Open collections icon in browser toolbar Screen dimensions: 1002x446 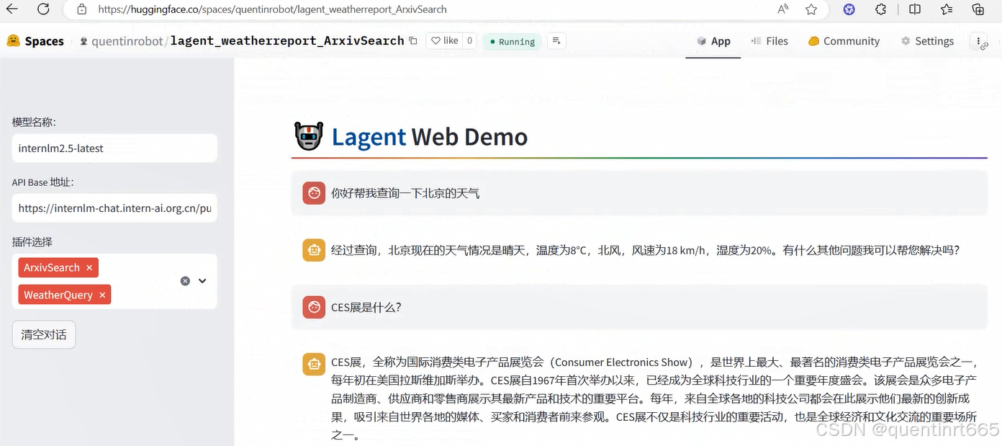pos(978,9)
